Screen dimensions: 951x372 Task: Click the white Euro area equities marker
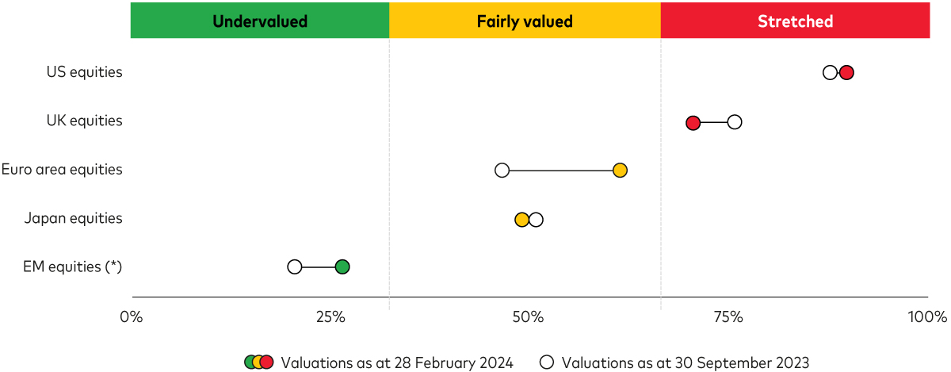[x=502, y=171]
